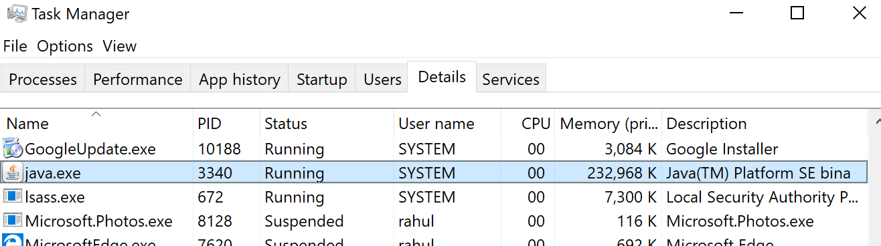Image resolution: width=881 pixels, height=246 pixels.
Task: Open the File menu
Action: (15, 46)
